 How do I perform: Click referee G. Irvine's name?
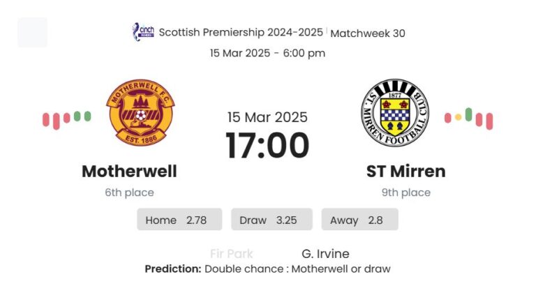tap(325, 254)
